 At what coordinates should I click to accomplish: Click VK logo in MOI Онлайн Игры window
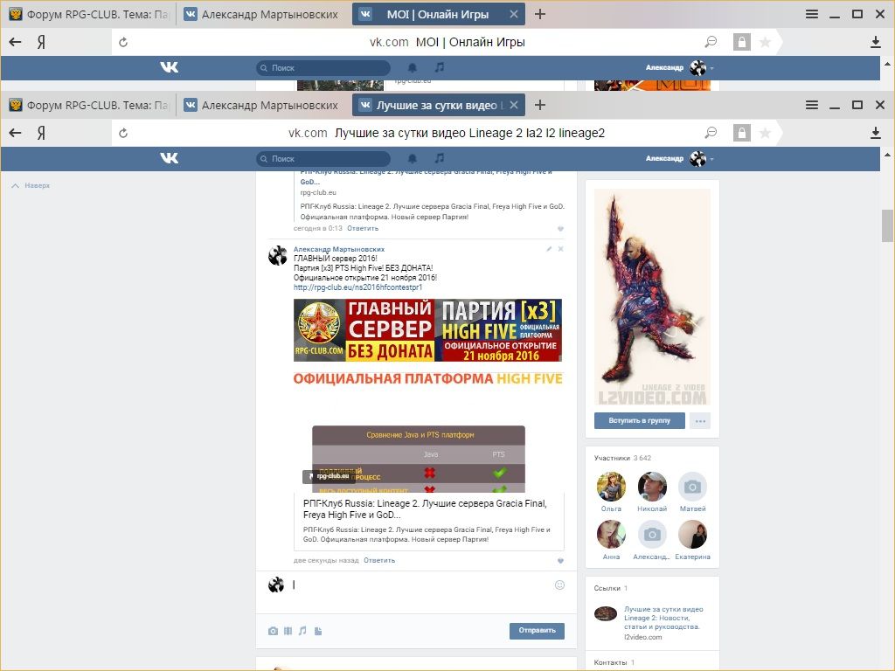169,66
